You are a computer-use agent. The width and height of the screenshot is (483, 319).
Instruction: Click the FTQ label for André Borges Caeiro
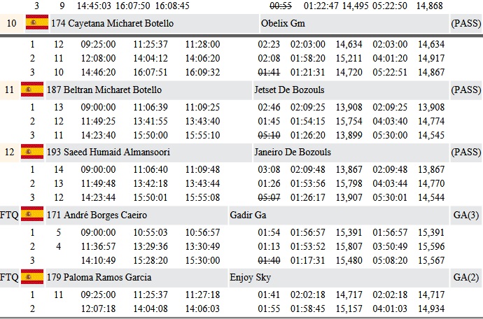click(x=9, y=215)
